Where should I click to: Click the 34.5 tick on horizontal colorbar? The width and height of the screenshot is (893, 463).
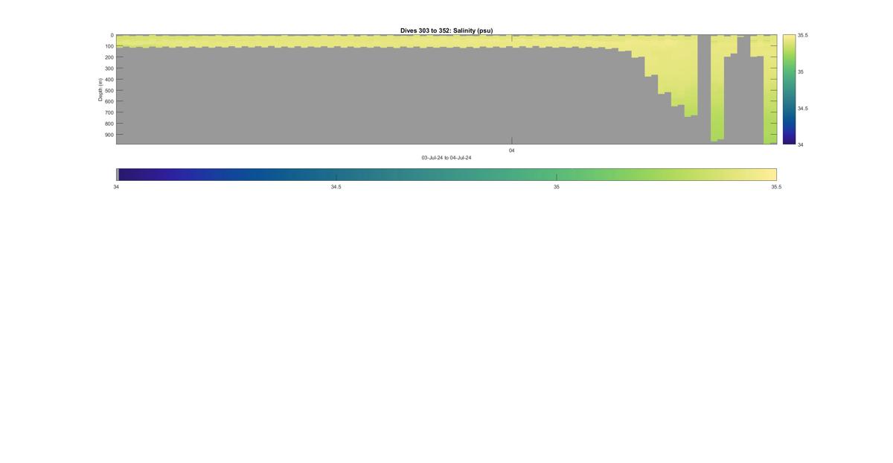(x=336, y=187)
